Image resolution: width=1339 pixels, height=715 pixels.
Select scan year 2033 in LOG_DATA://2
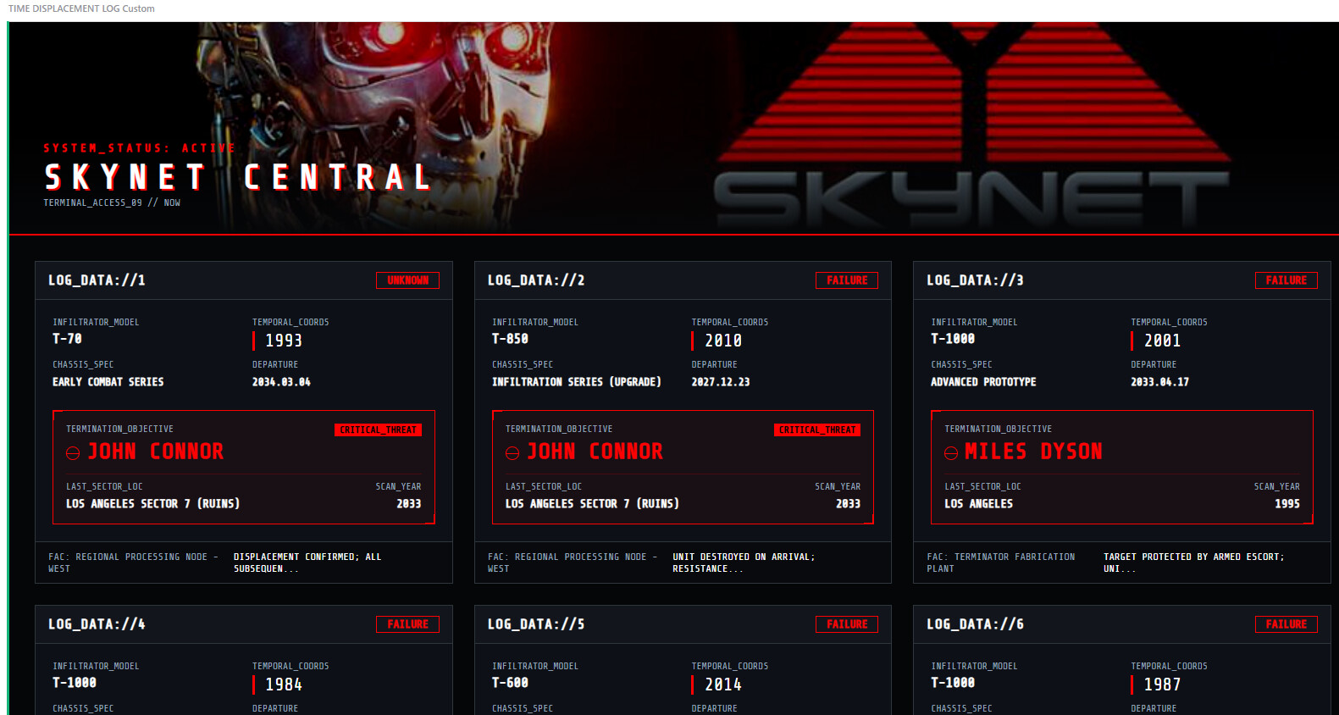pos(849,504)
